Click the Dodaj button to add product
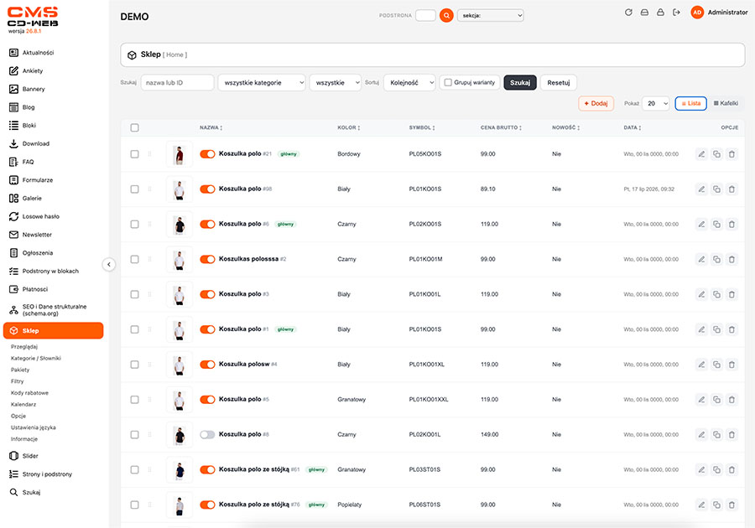 [x=596, y=103]
